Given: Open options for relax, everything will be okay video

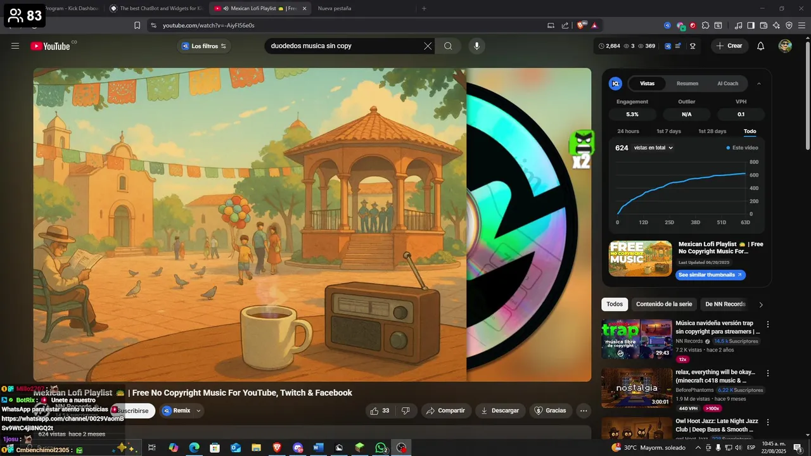Looking at the screenshot, I should pyautogui.click(x=768, y=374).
